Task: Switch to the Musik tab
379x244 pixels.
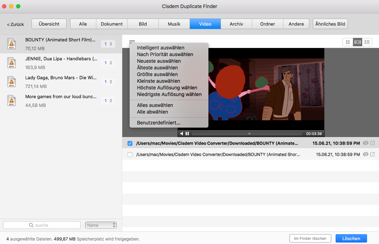Action: point(174,24)
